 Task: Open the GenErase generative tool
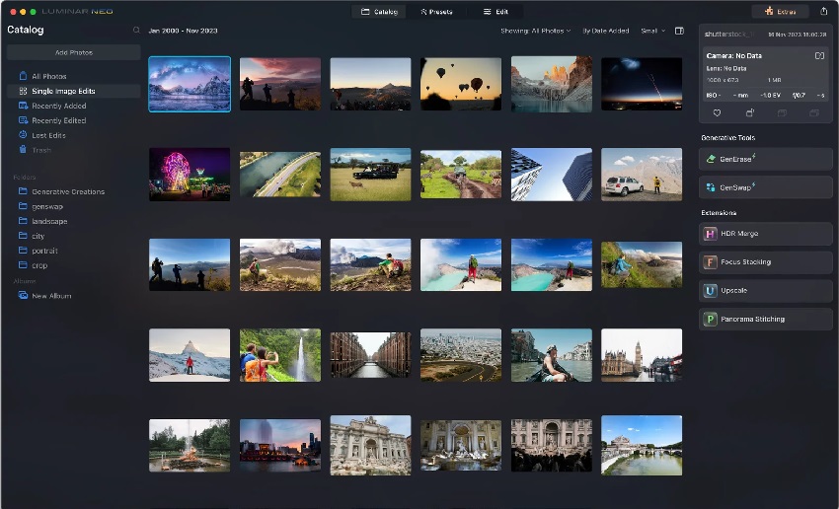point(766,159)
